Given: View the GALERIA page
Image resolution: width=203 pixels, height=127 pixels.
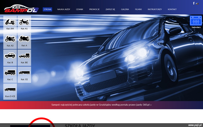Looking at the screenshot, I should pos(125,9).
